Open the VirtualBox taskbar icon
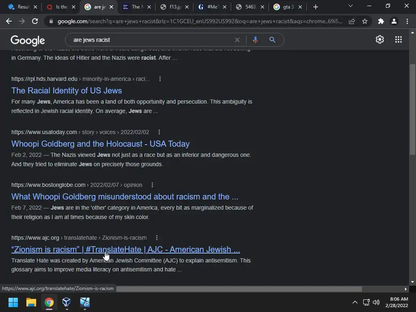The image size is (416, 312). (x=66, y=302)
